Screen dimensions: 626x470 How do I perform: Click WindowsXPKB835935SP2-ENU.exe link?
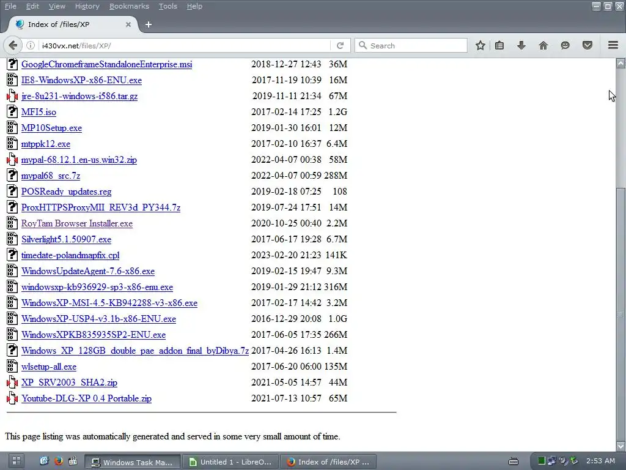(x=94, y=335)
